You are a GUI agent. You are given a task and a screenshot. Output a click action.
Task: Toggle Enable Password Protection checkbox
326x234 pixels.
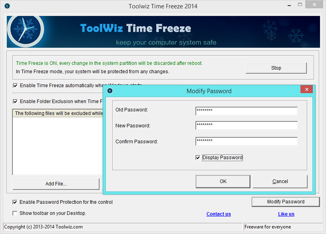point(15,202)
